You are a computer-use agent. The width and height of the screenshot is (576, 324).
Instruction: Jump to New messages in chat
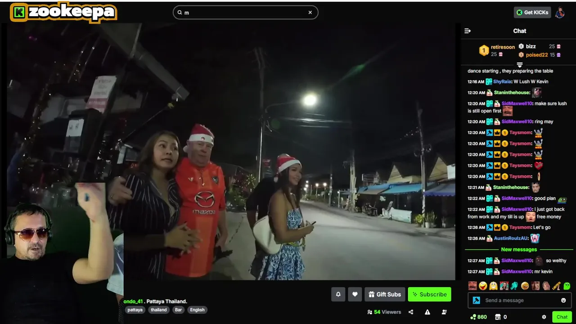coord(519,249)
